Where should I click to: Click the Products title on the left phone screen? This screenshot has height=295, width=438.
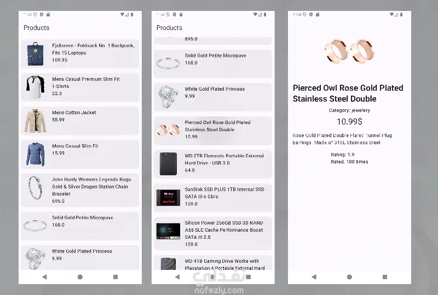(x=36, y=28)
